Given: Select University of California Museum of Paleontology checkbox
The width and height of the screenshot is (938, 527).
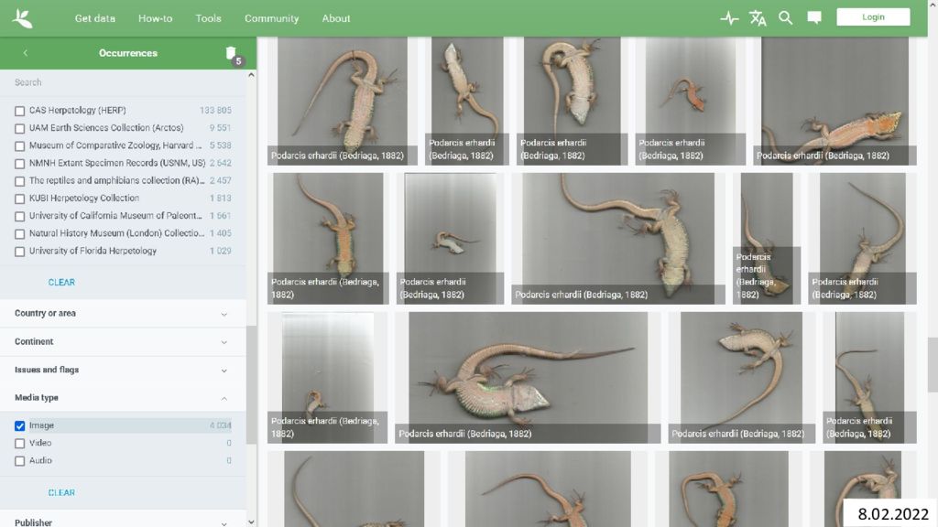Looking at the screenshot, I should (20, 216).
